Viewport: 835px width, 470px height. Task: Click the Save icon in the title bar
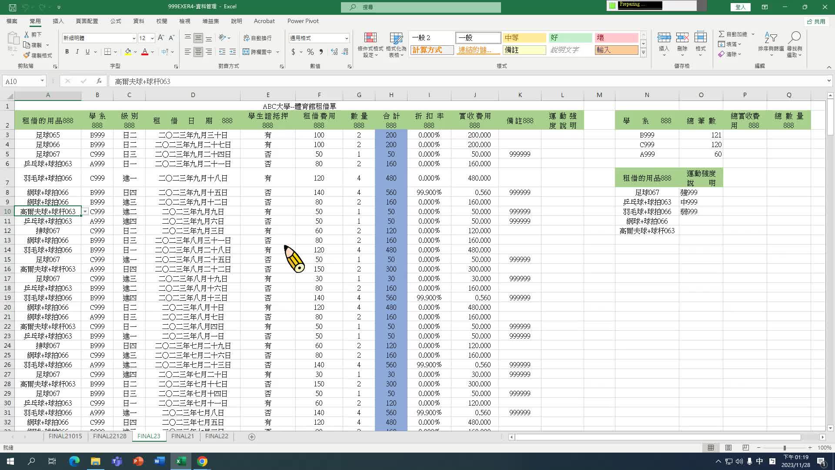[13, 7]
